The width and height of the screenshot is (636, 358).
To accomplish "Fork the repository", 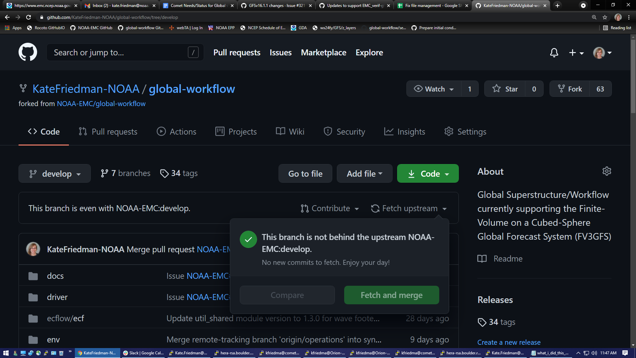I will pos(569,89).
